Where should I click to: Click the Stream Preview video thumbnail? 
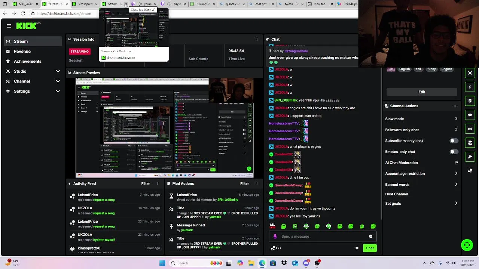click(x=165, y=127)
